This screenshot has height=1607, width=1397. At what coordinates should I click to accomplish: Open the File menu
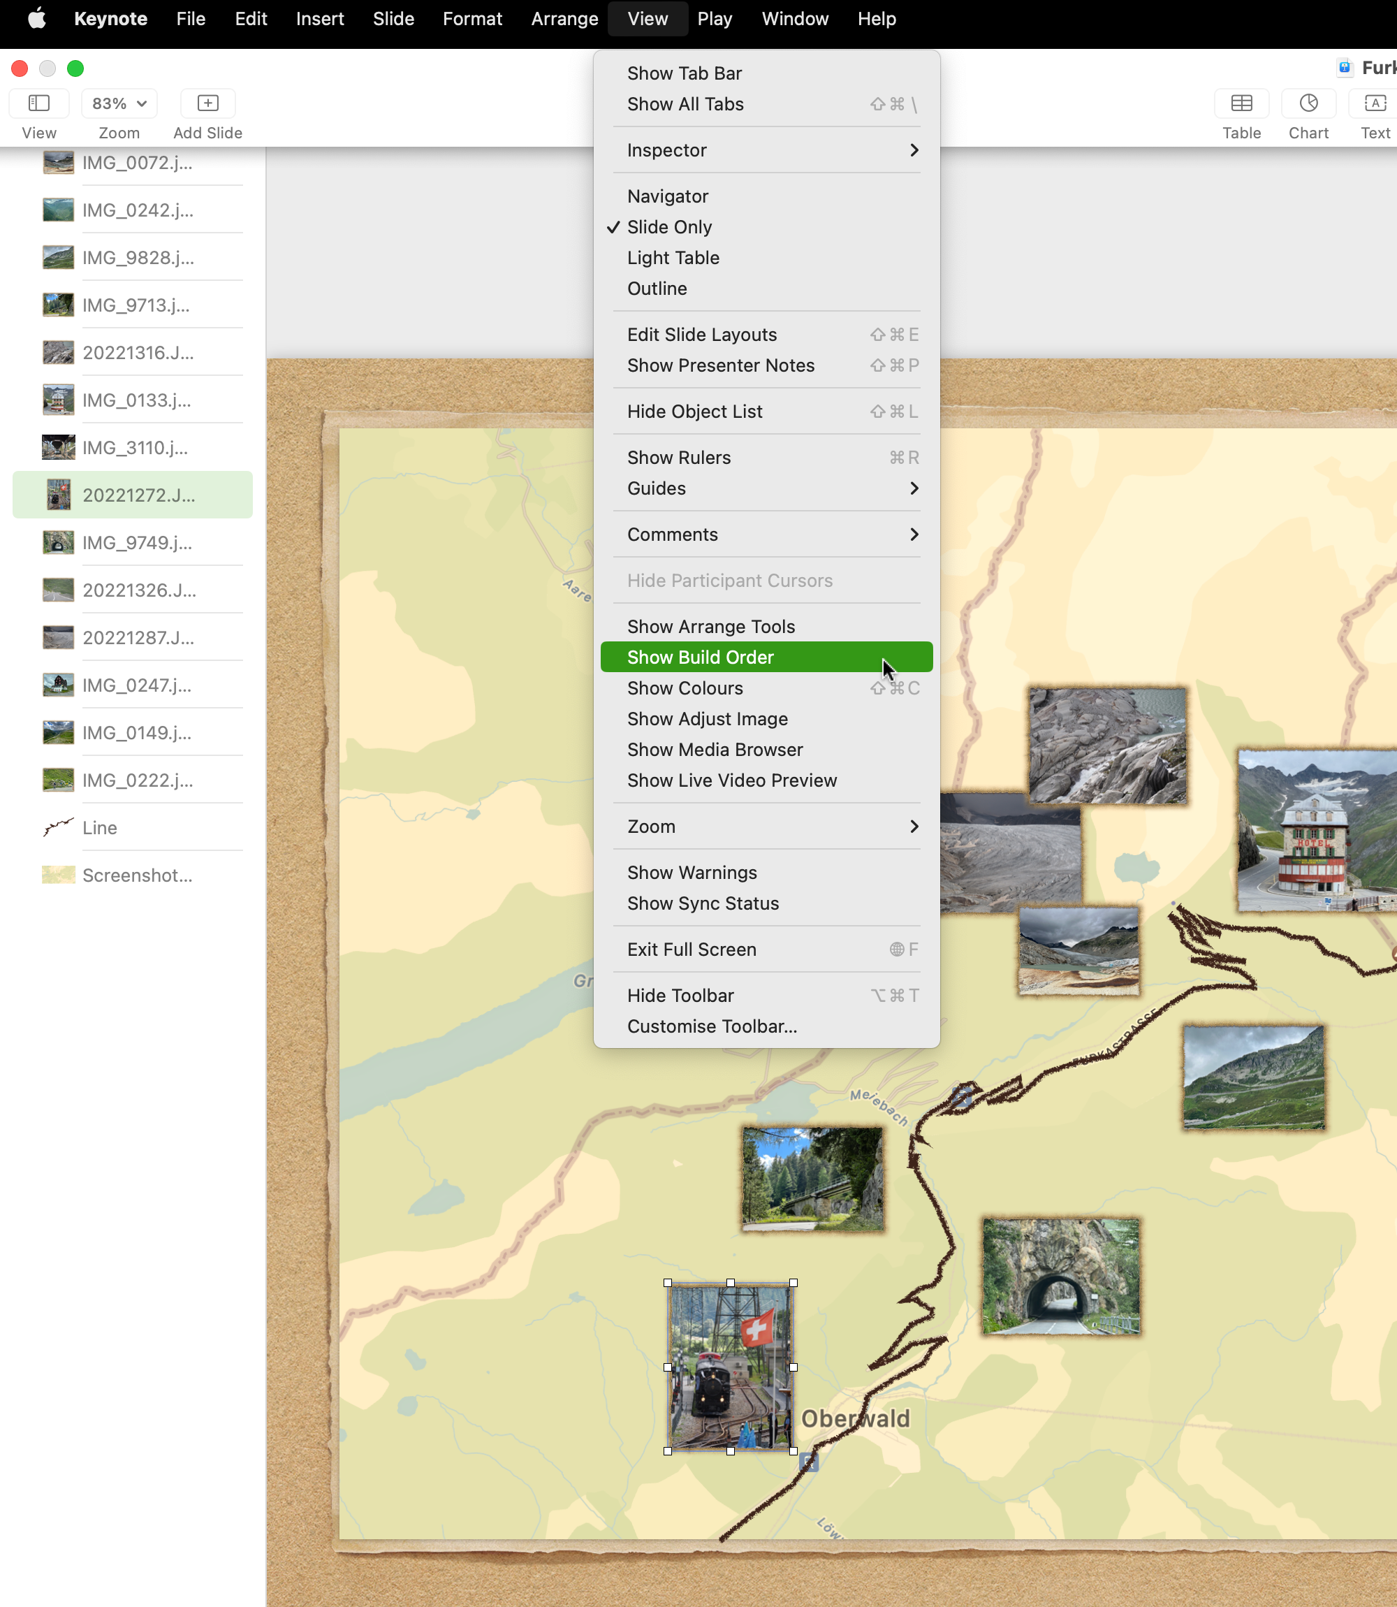pyautogui.click(x=191, y=19)
